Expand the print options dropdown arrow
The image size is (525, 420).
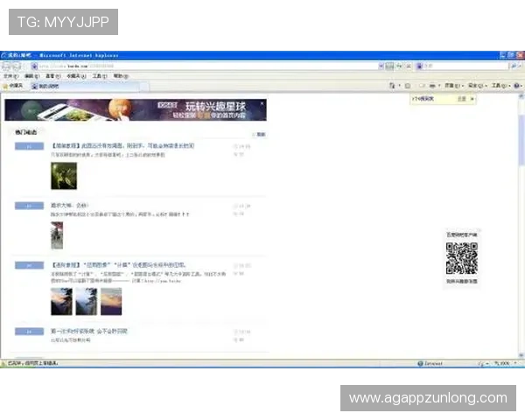click(x=439, y=86)
